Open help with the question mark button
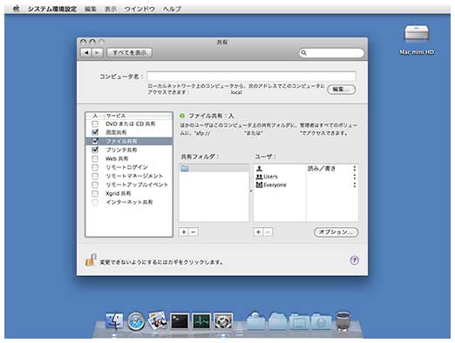 point(354,260)
